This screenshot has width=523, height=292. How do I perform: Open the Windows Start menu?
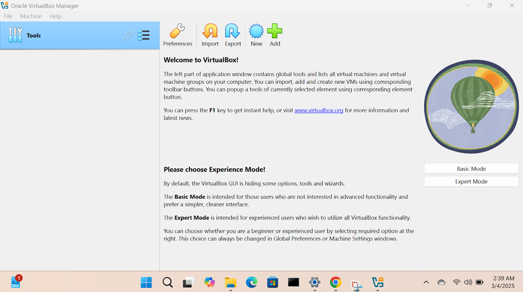(146, 282)
